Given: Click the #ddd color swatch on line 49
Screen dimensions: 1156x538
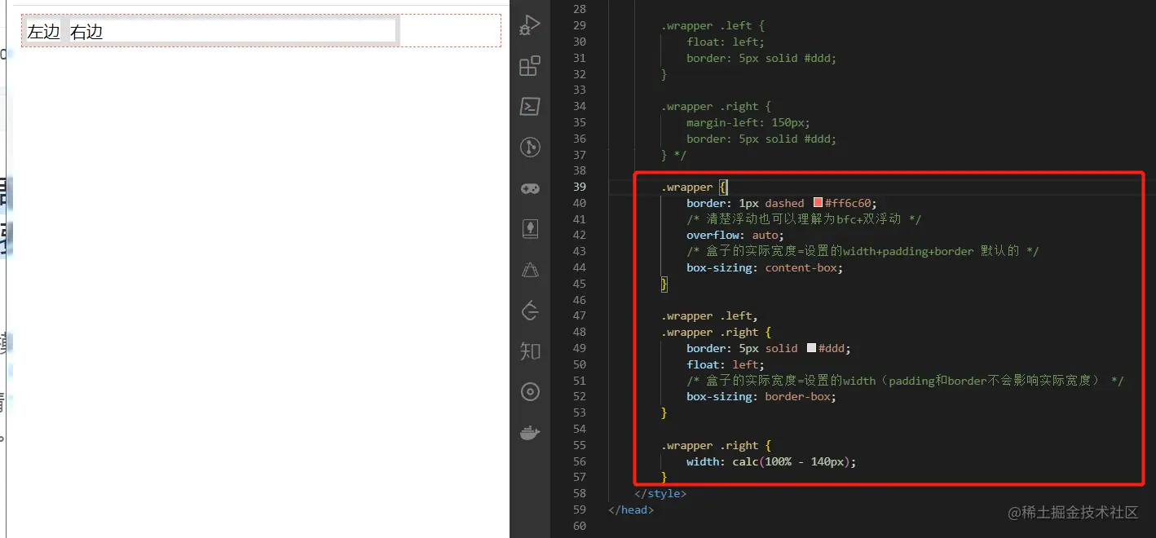Looking at the screenshot, I should [811, 348].
